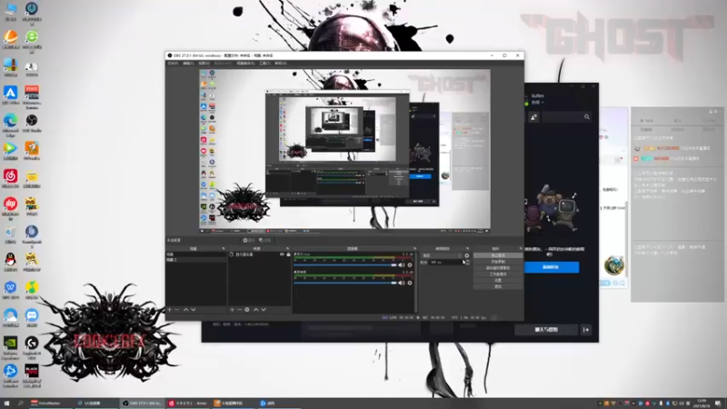
Task: Click the Settings button in OBS Controls
Action: coord(498,280)
